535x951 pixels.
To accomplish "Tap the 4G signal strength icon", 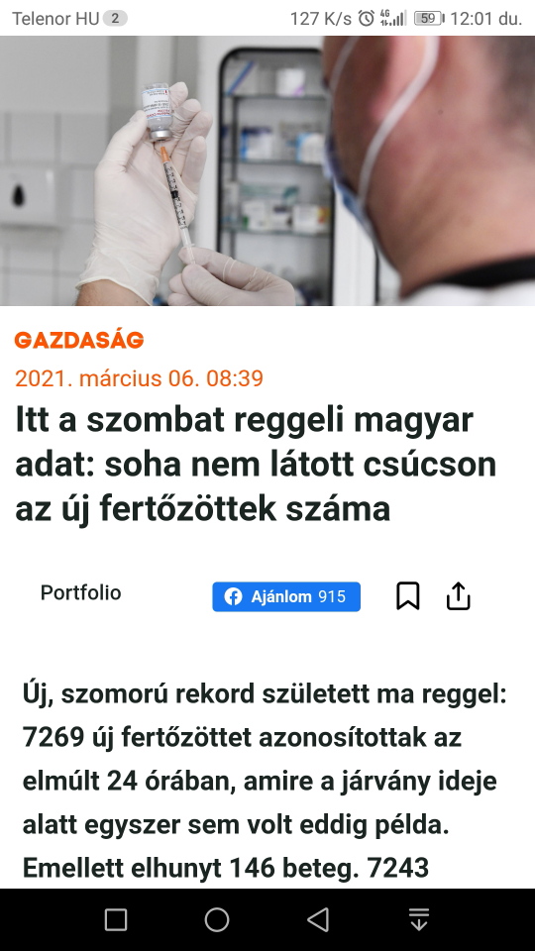I will tap(392, 18).
